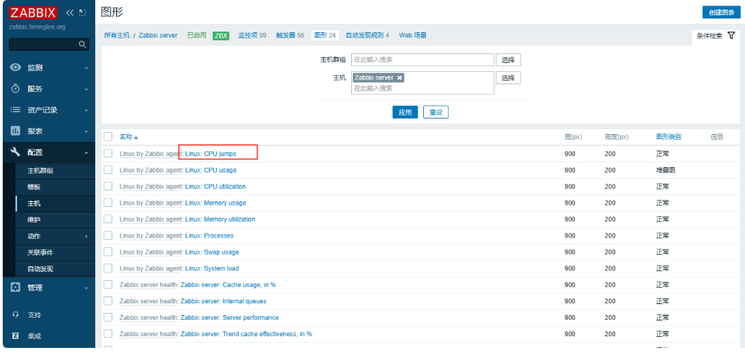Image resolution: width=745 pixels, height=352 pixels.
Task: Click the gear icon for 管理
Action: click(16, 288)
